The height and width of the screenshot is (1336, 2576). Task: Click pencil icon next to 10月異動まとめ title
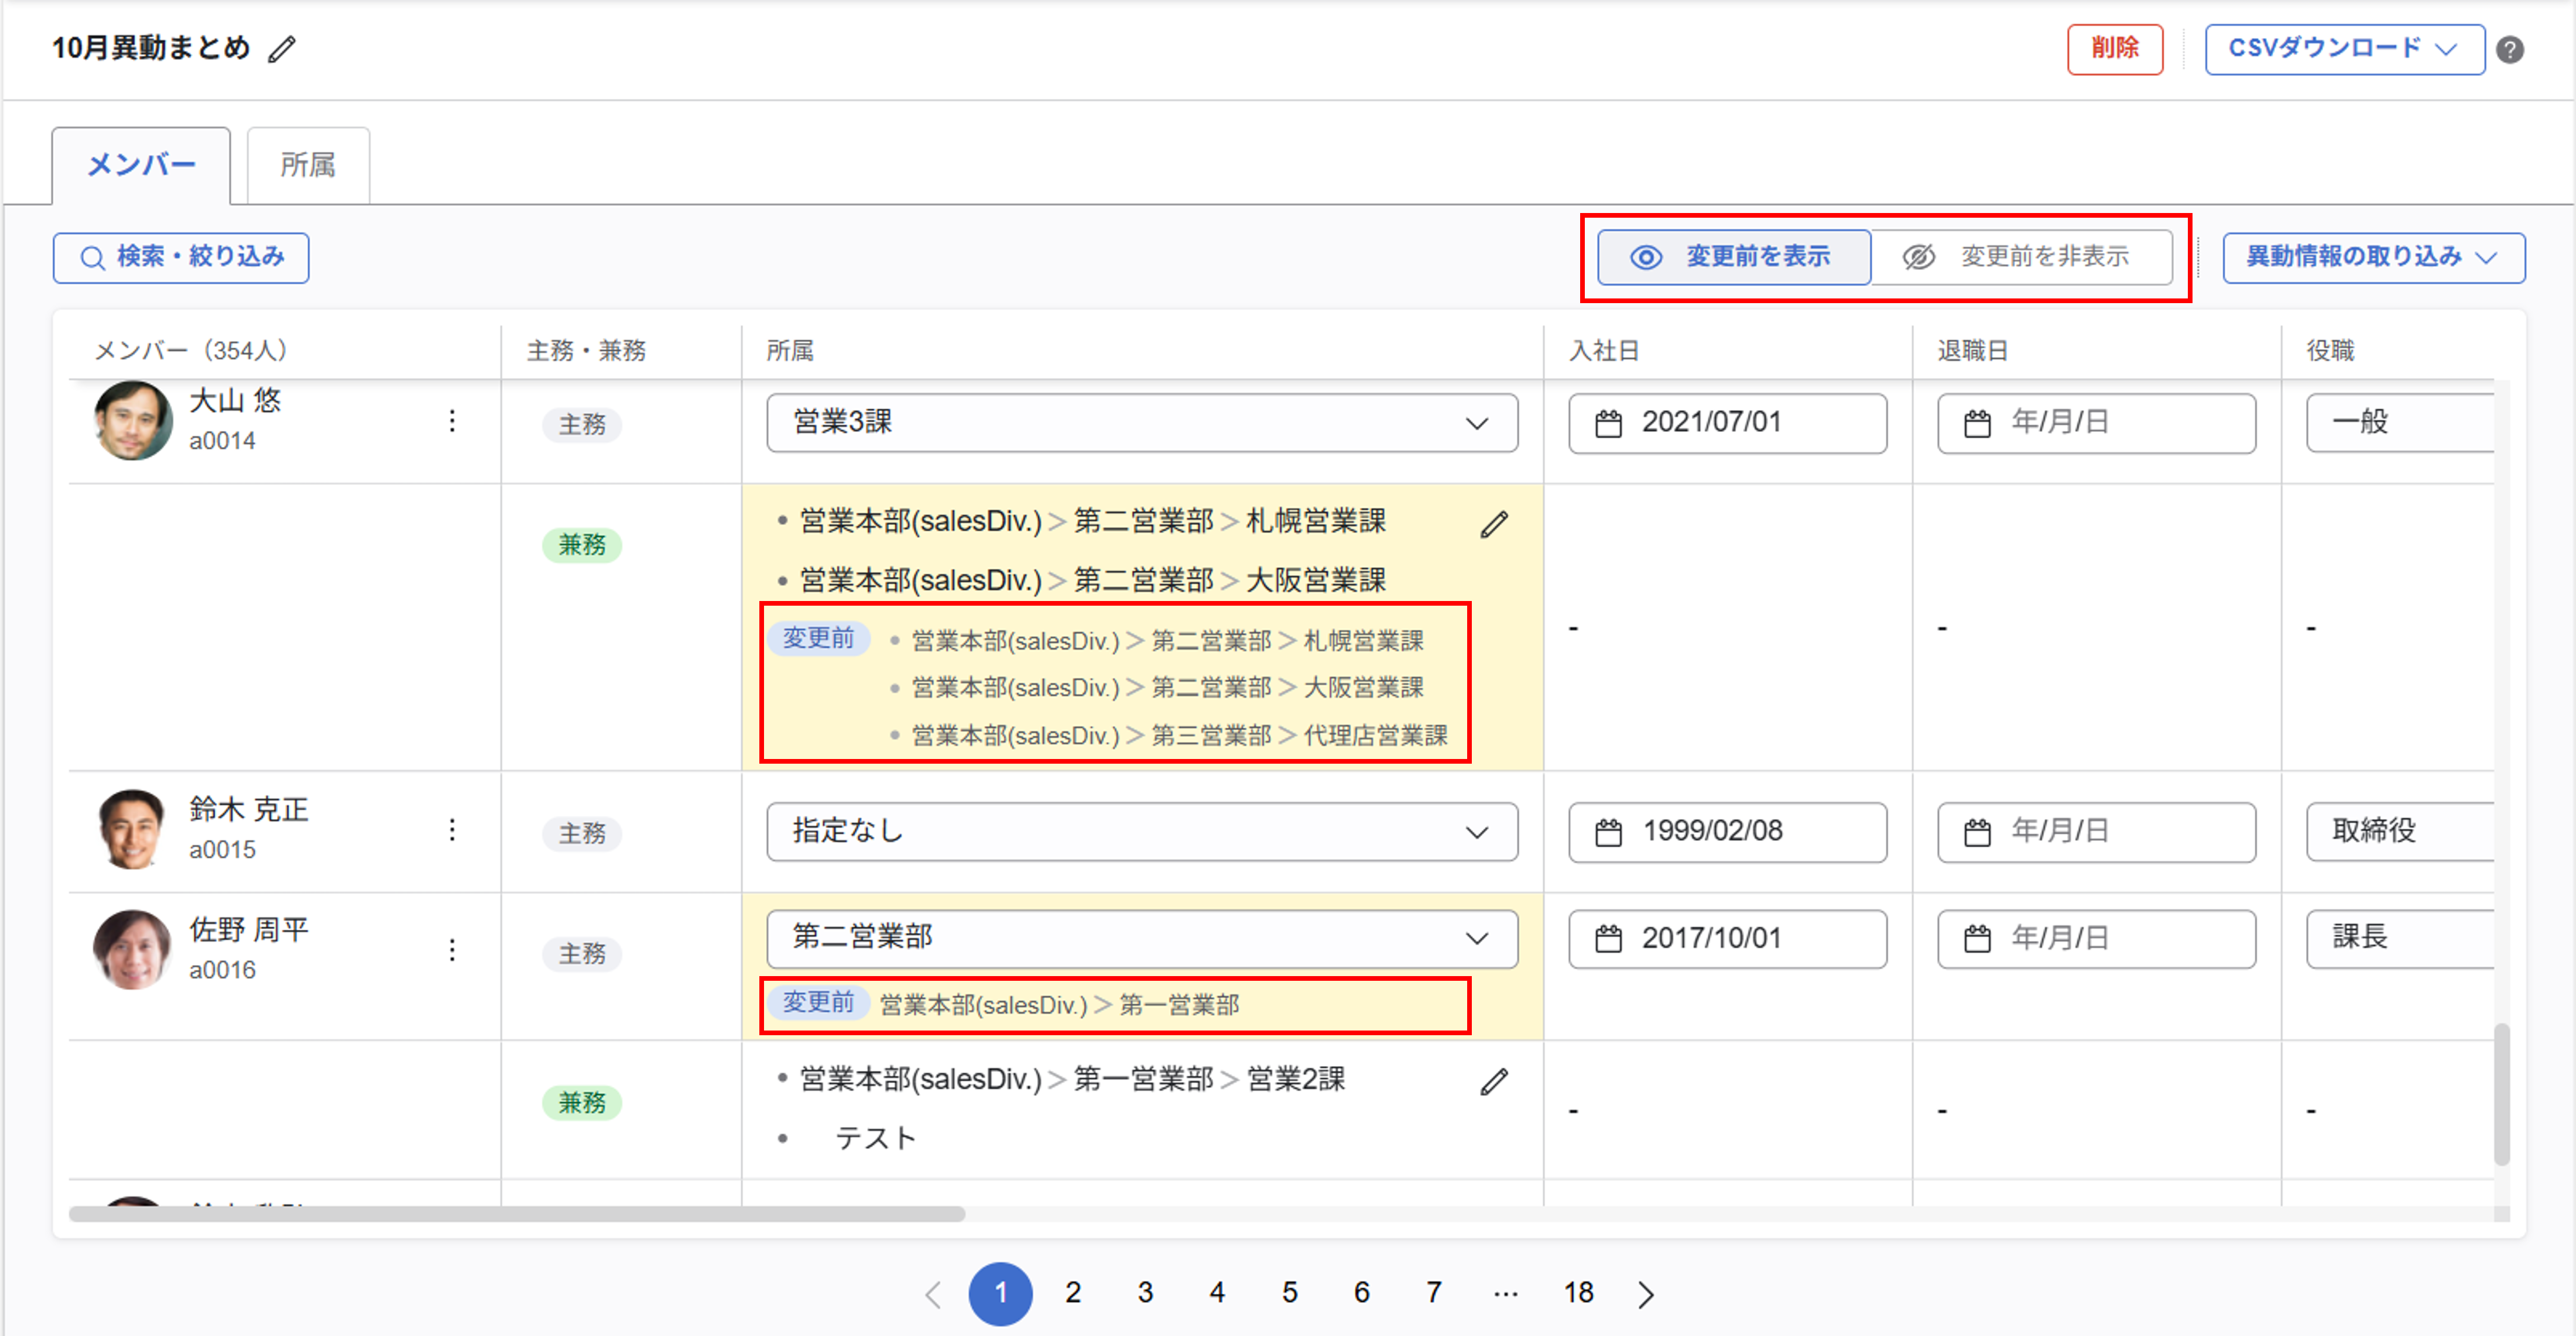tap(282, 49)
